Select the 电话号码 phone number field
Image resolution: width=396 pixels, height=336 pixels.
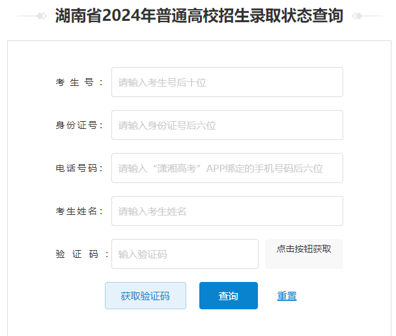click(227, 168)
